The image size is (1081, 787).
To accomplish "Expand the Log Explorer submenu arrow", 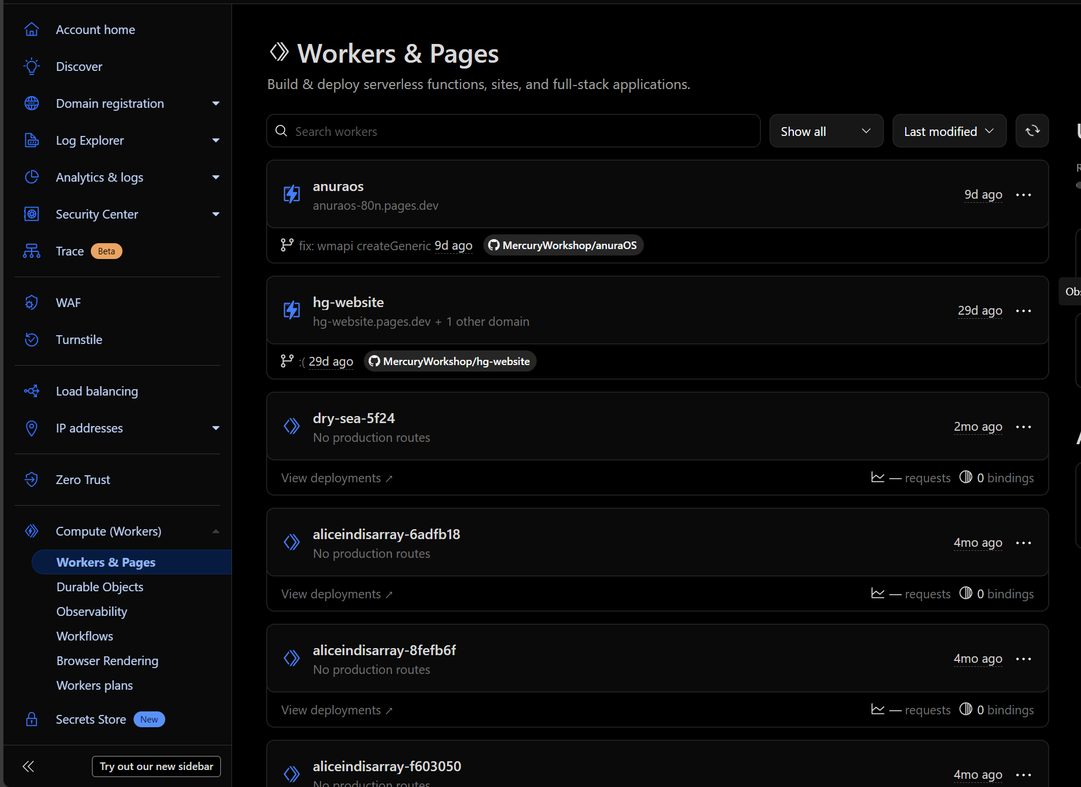I will 216,141.
